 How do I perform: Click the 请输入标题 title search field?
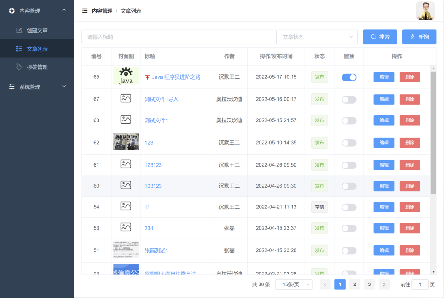(179, 37)
